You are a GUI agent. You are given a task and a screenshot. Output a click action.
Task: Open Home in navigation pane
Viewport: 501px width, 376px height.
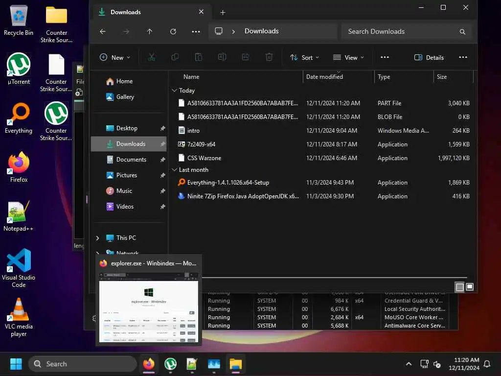click(x=129, y=81)
